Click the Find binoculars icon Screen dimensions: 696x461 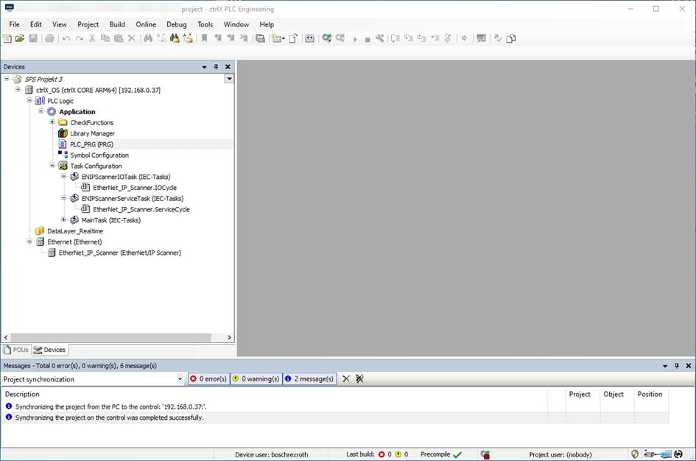pyautogui.click(x=148, y=38)
